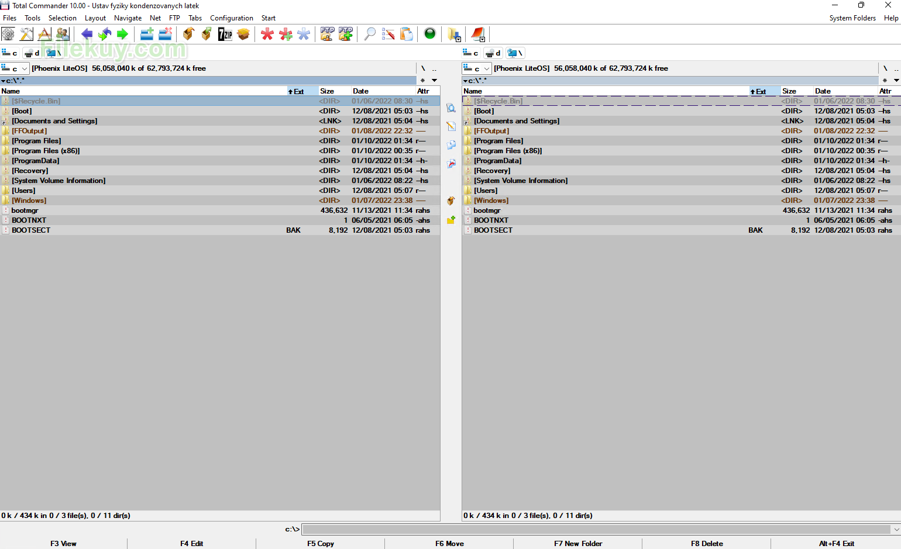The image size is (901, 549).
Task: Click the F4 Edit button
Action: [x=192, y=543]
